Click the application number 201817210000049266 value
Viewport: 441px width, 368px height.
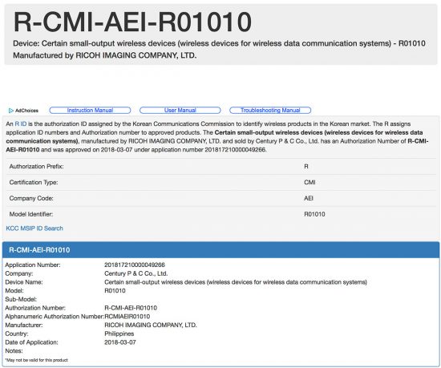point(135,265)
